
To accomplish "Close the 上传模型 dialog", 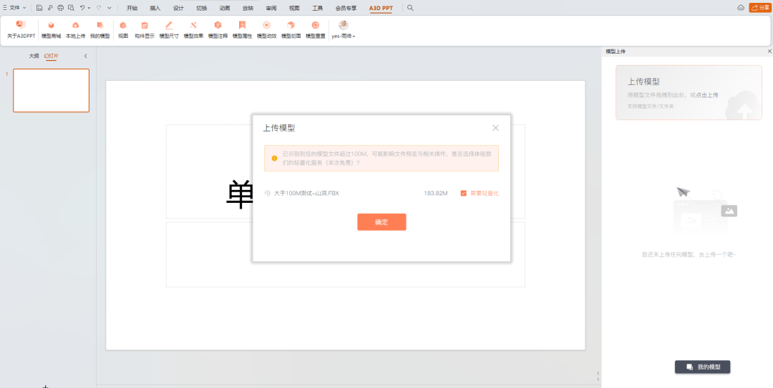I will coord(495,128).
